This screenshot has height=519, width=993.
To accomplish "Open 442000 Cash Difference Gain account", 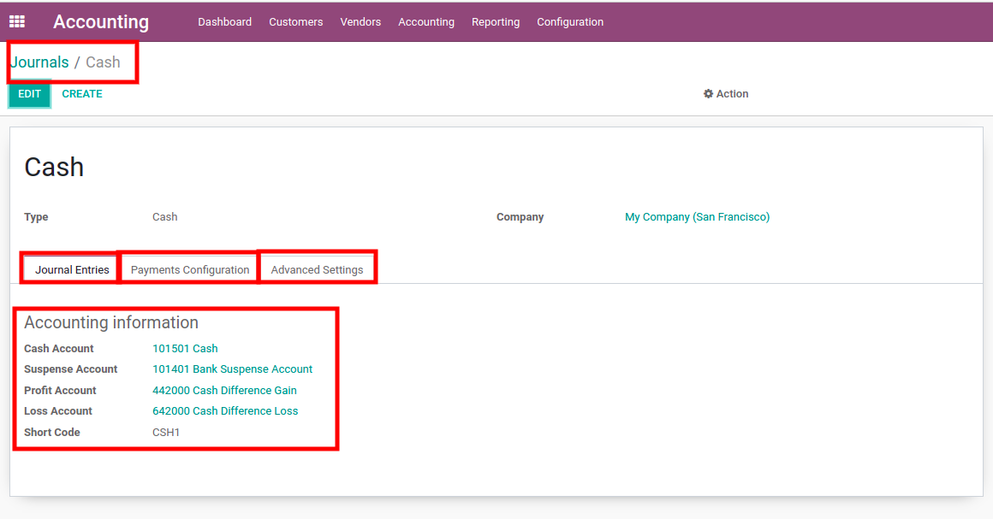I will [x=224, y=391].
